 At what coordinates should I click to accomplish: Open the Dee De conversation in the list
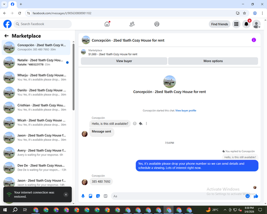click(x=36, y=167)
